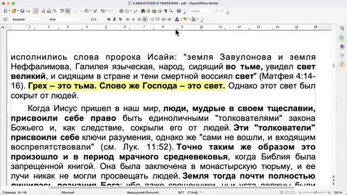Open Font Color palette dropdown arrow
The width and height of the screenshot is (347, 195).
tap(181, 19)
